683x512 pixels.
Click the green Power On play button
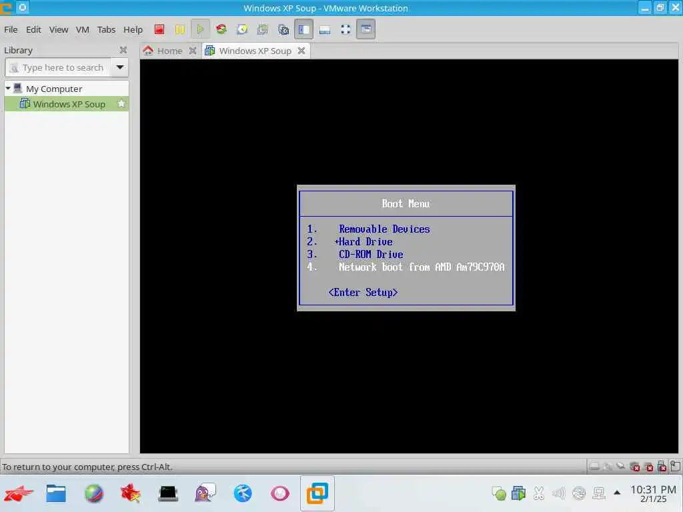point(200,29)
